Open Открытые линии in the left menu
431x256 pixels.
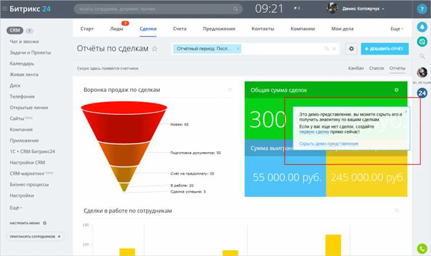click(x=29, y=107)
